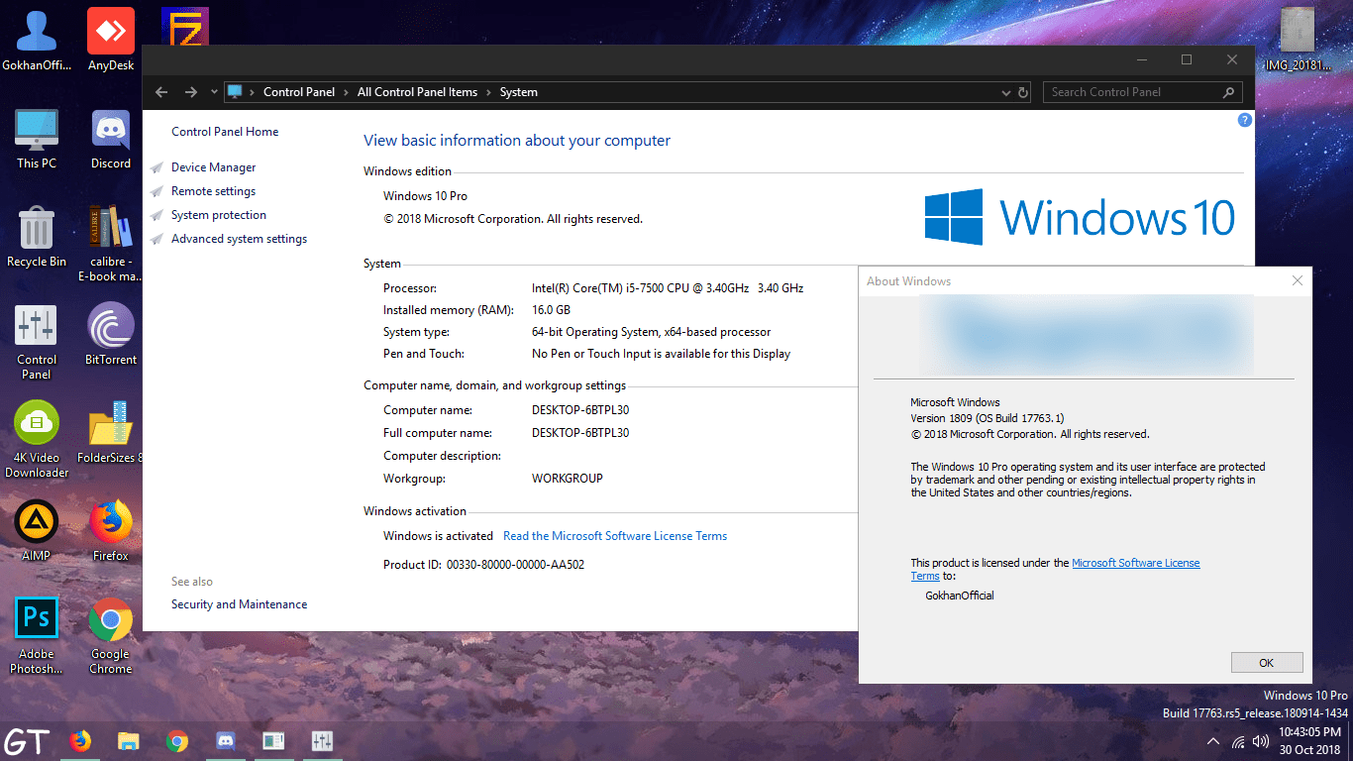
Task: Open File Explorer from the taskbar
Action: (128, 741)
